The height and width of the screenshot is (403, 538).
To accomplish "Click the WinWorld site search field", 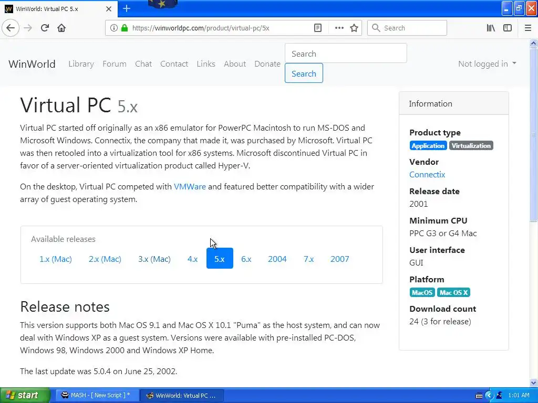I will pos(346,54).
